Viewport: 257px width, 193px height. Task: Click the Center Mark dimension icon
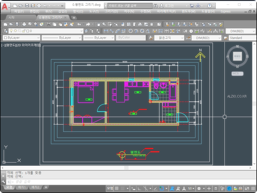tap(191, 31)
